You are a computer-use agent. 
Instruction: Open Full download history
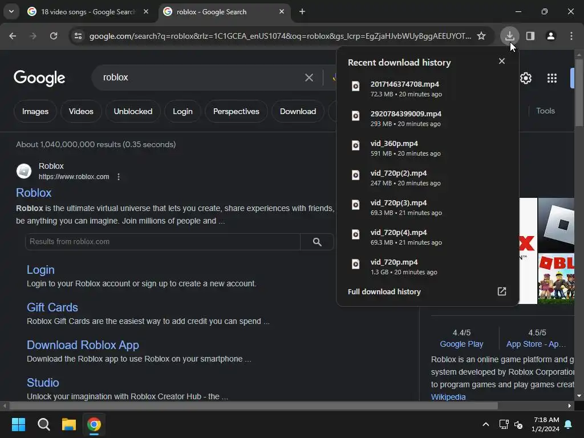pos(428,291)
